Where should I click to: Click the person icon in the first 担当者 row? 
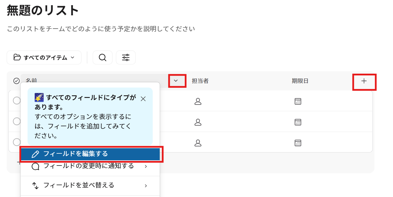[198, 101]
